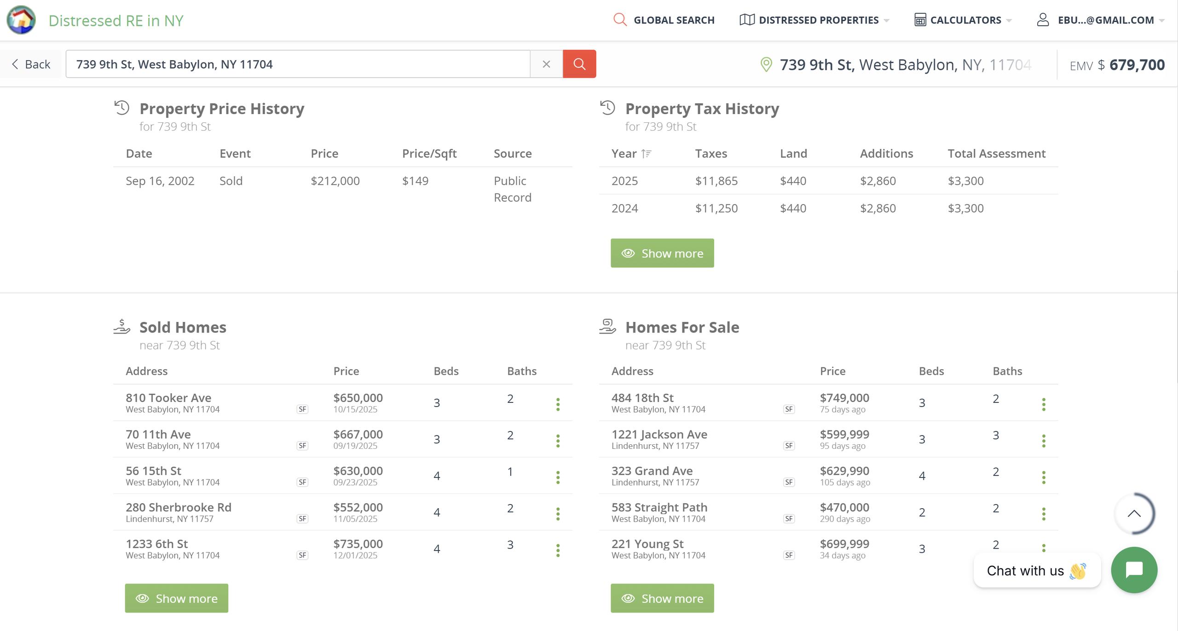The width and height of the screenshot is (1178, 631).
Task: Open options menu for 1233 6th St
Action: [x=558, y=550]
